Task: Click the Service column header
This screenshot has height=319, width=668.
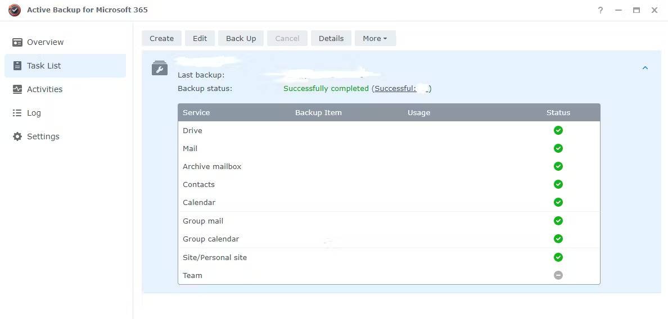Action: point(196,113)
